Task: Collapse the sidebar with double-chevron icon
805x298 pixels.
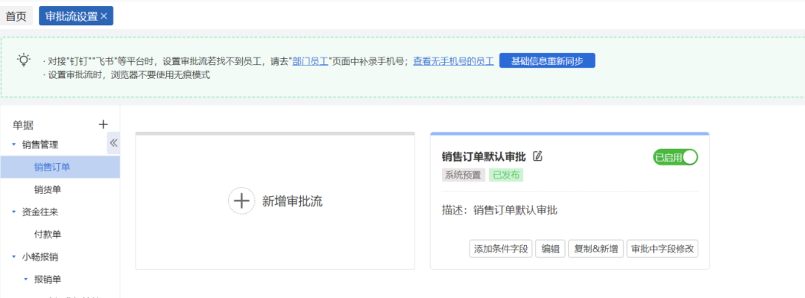Action: [x=113, y=143]
